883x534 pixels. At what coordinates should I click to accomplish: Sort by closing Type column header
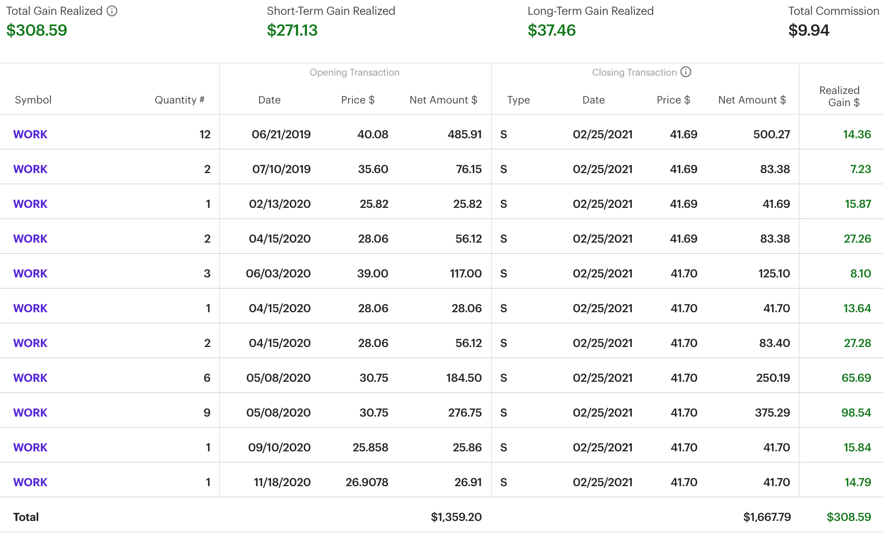click(x=518, y=100)
